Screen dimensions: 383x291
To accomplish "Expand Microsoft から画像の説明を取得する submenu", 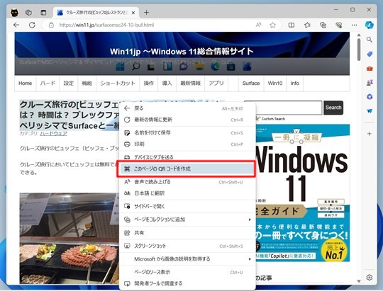I will 187,259.
